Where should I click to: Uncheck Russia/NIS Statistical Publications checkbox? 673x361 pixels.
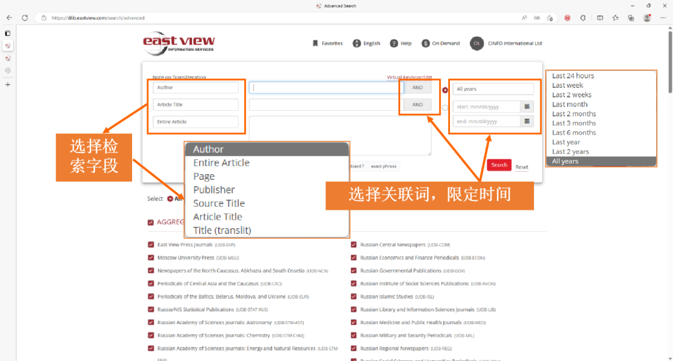[151, 309]
